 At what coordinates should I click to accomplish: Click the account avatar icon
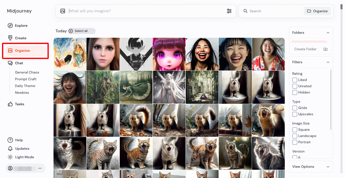[10, 168]
